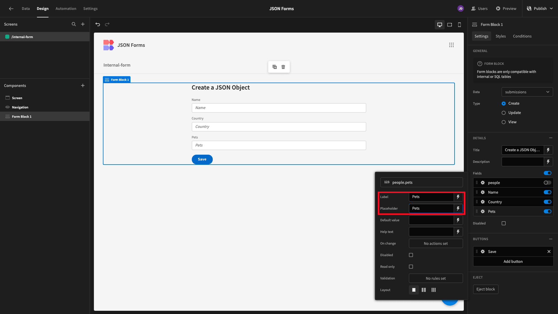This screenshot has height=314, width=558.
Task: Click the redo arrow icon
Action: click(x=107, y=24)
